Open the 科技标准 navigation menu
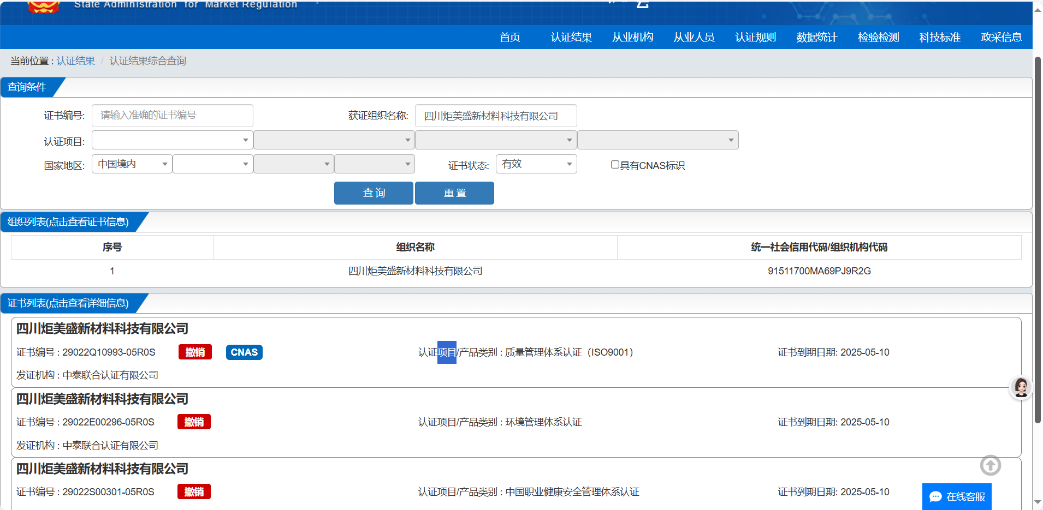This screenshot has height=510, width=1043. click(x=940, y=37)
